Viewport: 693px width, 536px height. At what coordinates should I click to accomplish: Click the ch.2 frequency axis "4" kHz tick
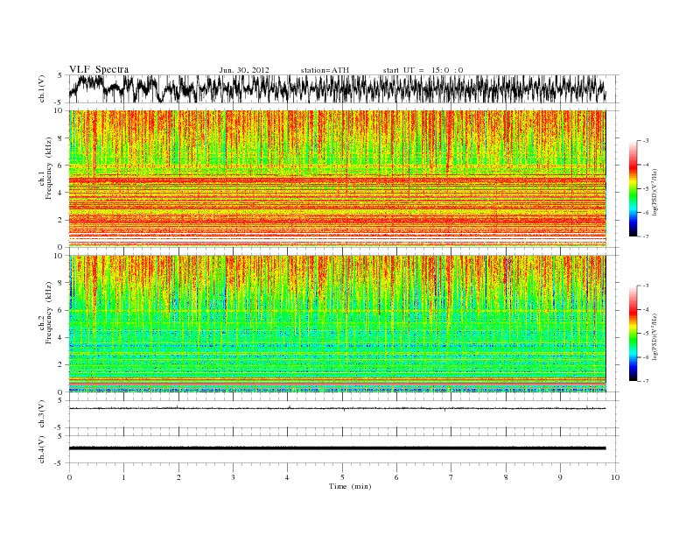coord(60,337)
